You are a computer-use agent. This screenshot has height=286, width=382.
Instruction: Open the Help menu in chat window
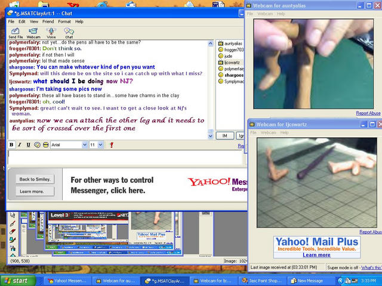(x=79, y=21)
